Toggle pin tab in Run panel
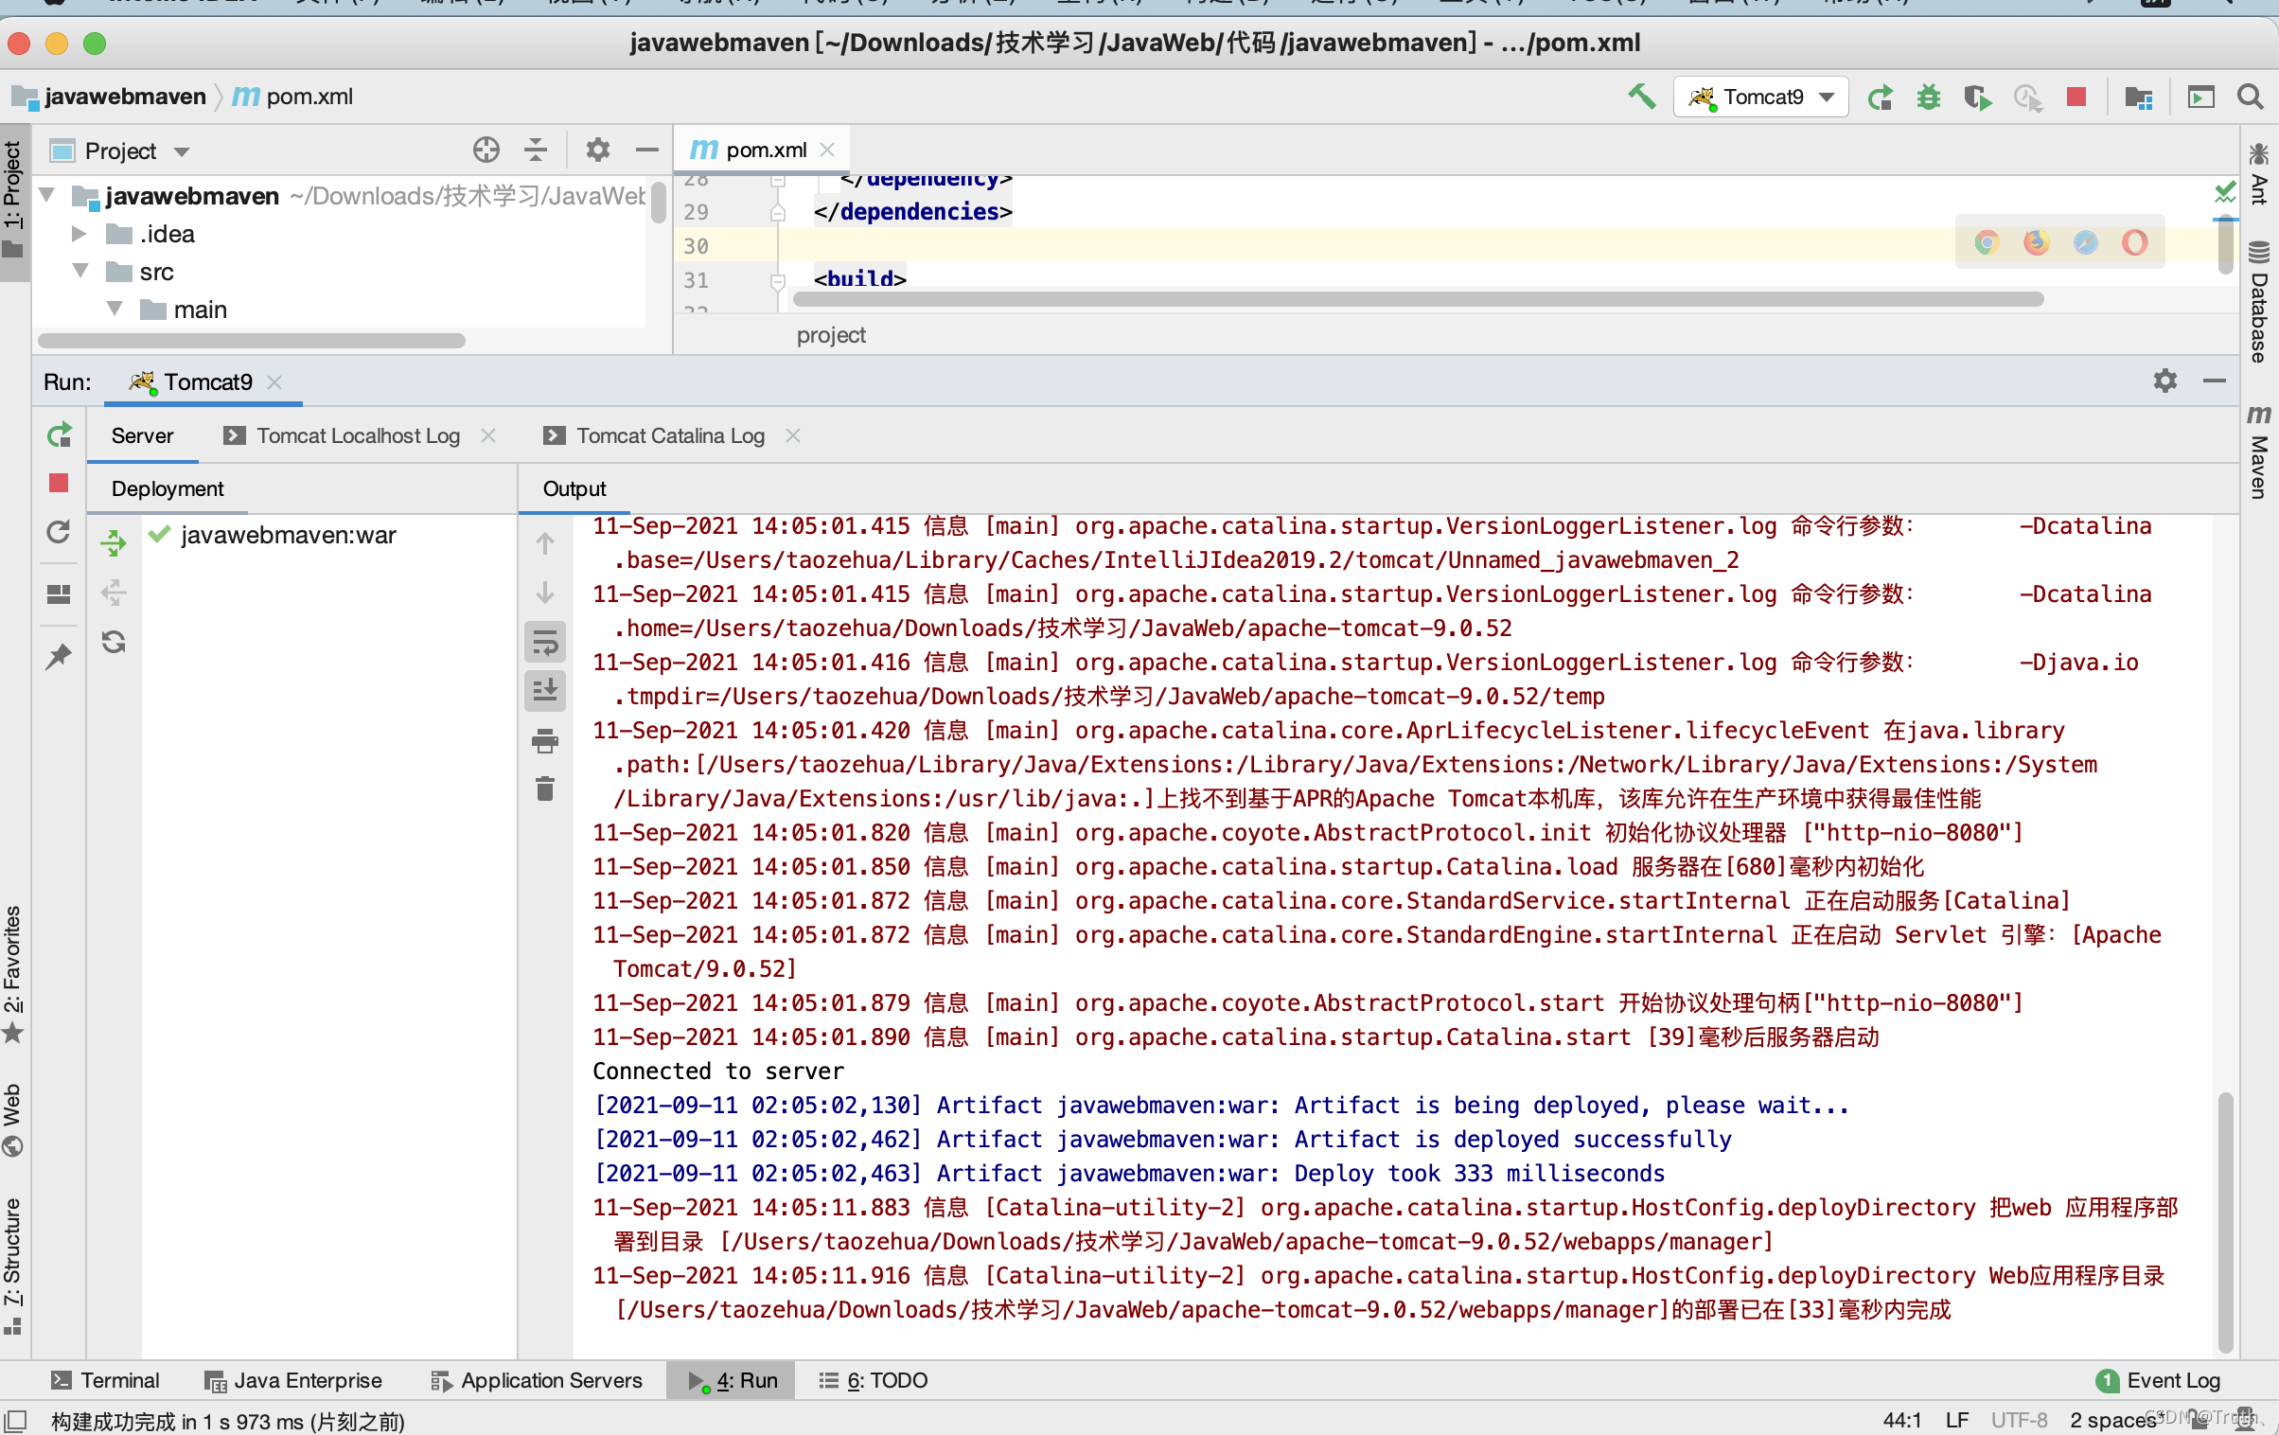Image resolution: width=2279 pixels, height=1435 pixels. click(59, 655)
